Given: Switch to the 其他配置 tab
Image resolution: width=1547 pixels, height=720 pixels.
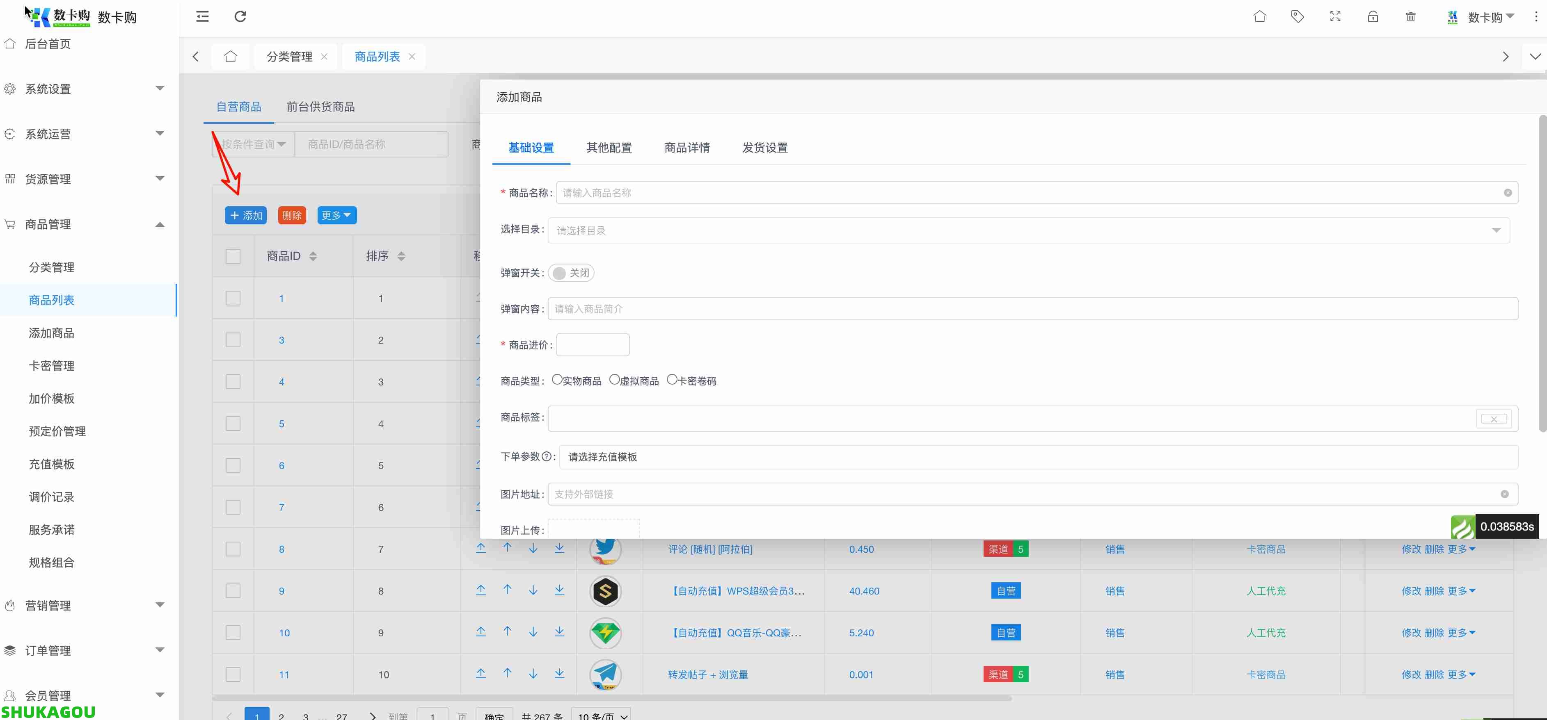Looking at the screenshot, I should click(609, 148).
